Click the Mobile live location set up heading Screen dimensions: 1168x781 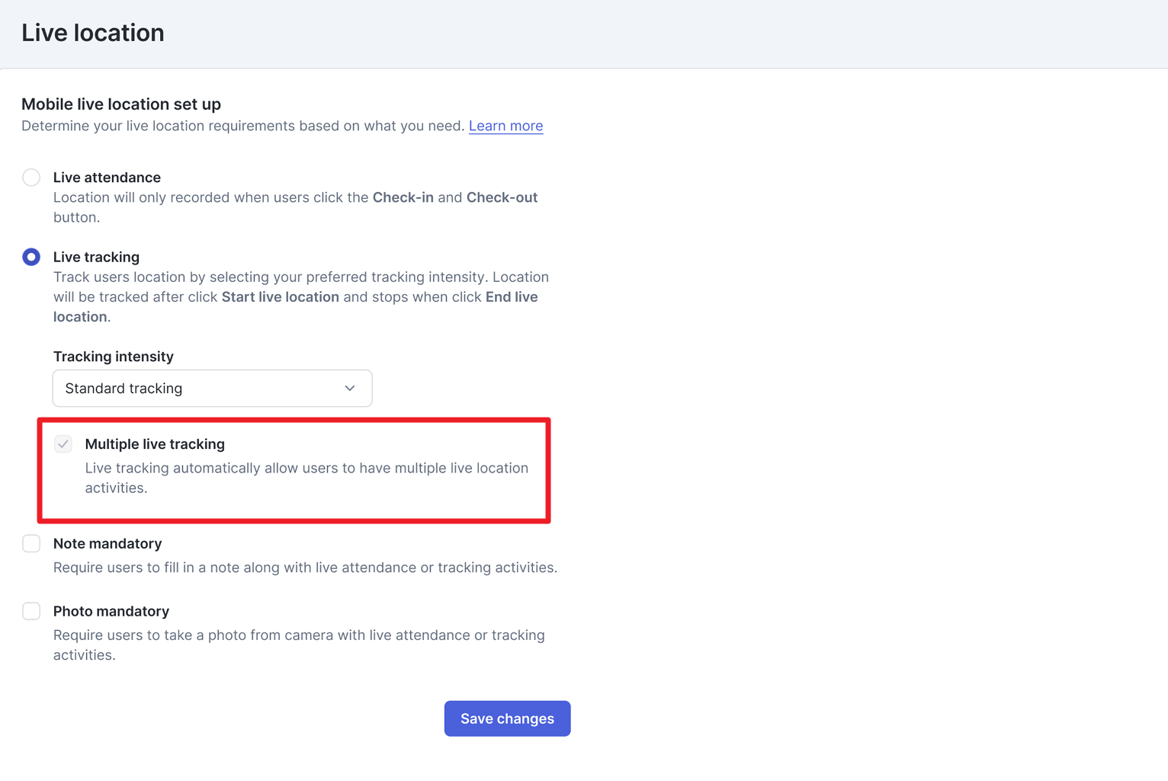coord(121,104)
